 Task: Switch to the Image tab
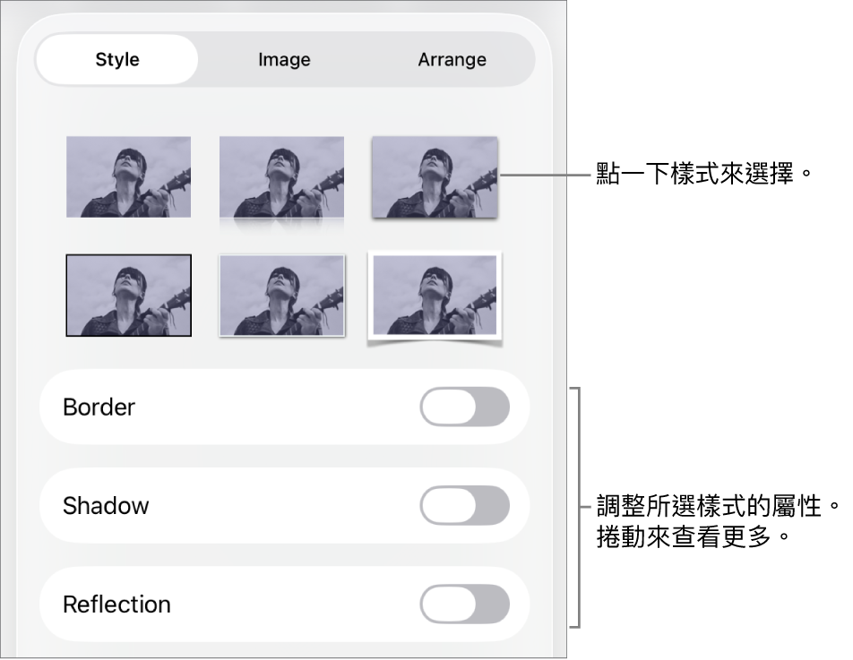(x=284, y=60)
